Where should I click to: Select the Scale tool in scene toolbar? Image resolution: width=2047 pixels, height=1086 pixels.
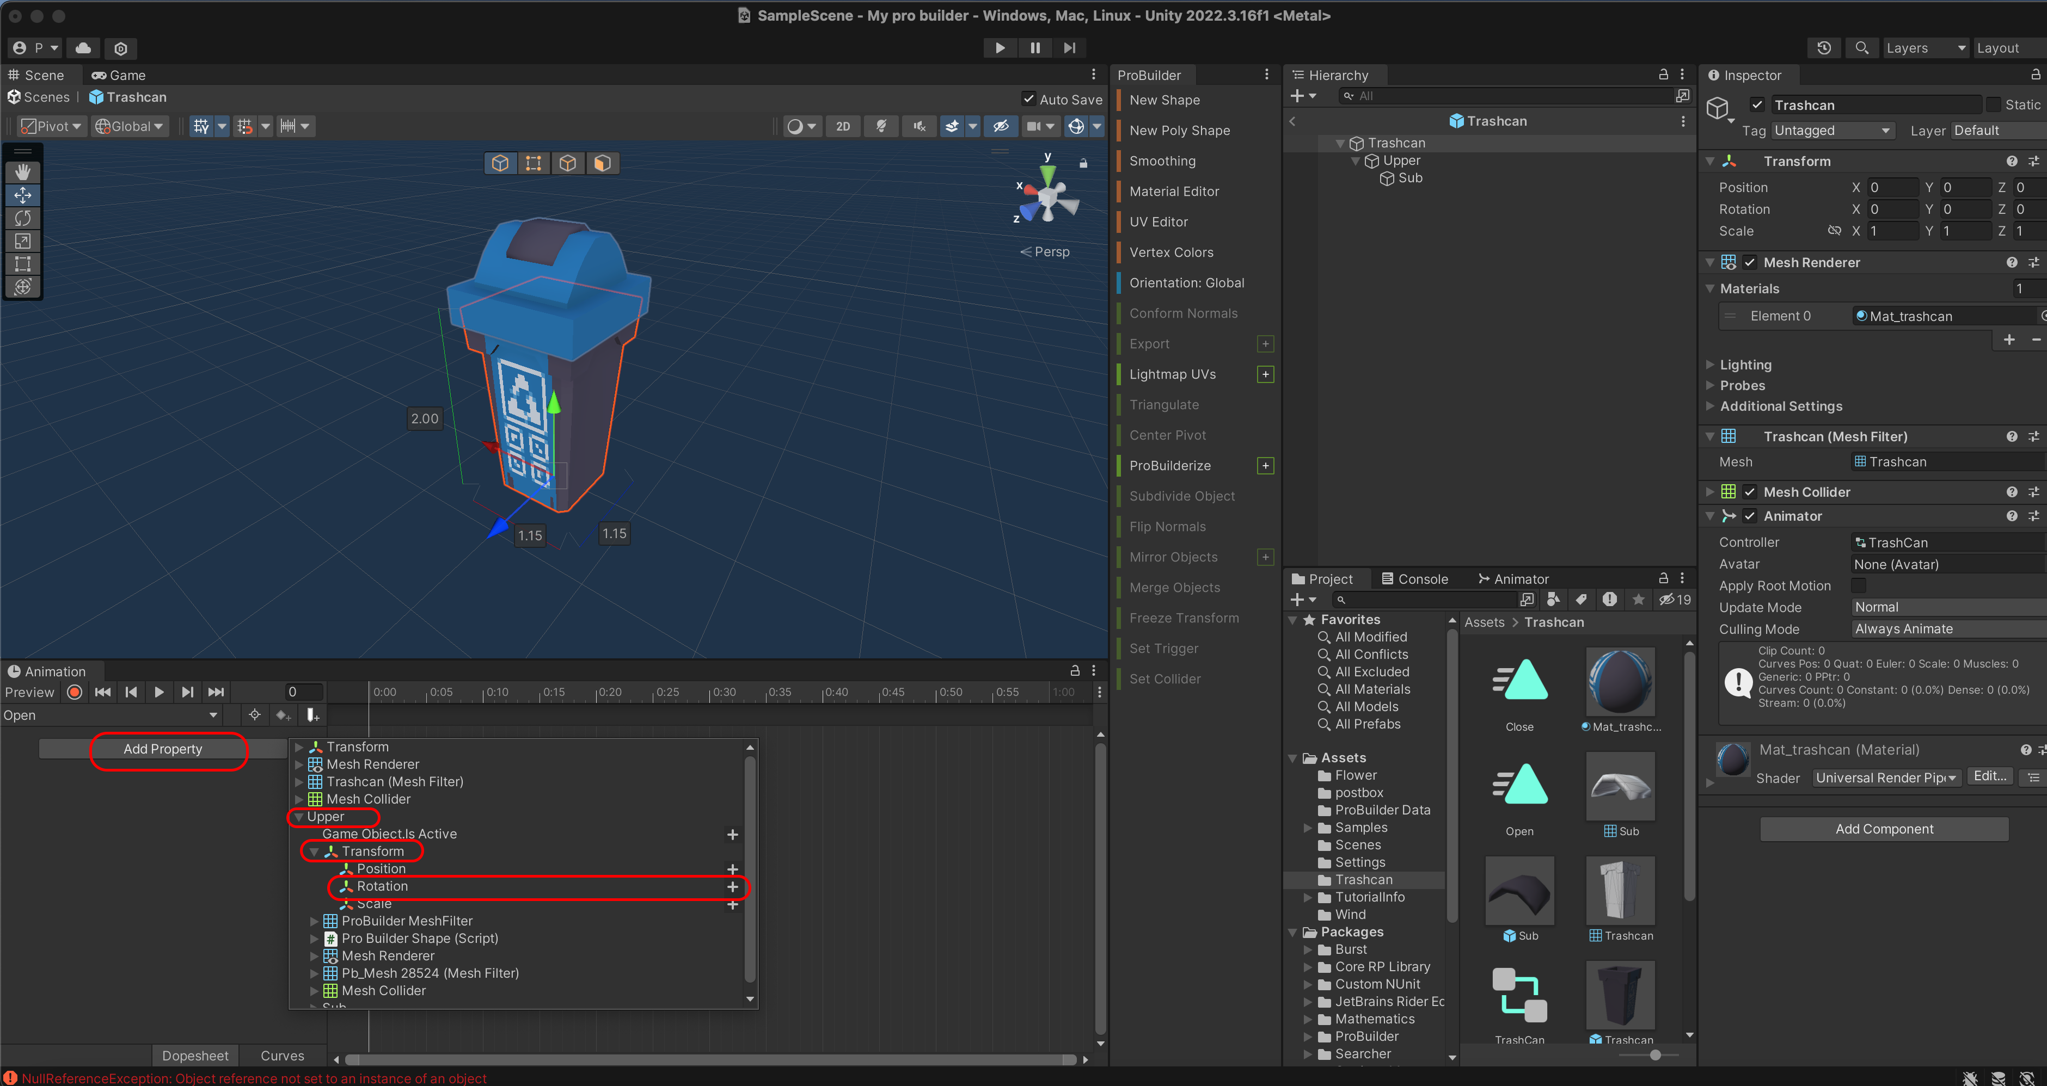tap(22, 240)
